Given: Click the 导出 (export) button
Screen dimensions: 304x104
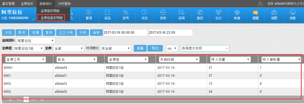Looking at the screenshot, I should tap(155, 48).
